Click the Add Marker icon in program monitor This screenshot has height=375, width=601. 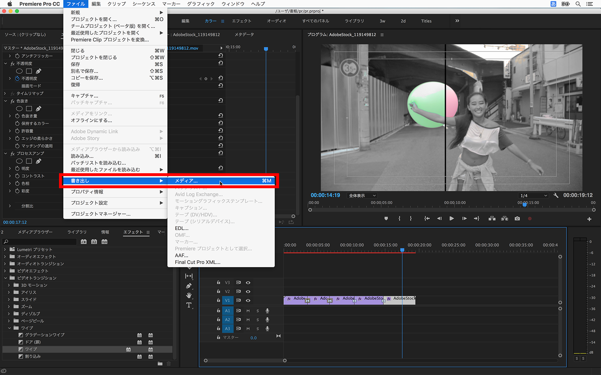click(x=386, y=219)
